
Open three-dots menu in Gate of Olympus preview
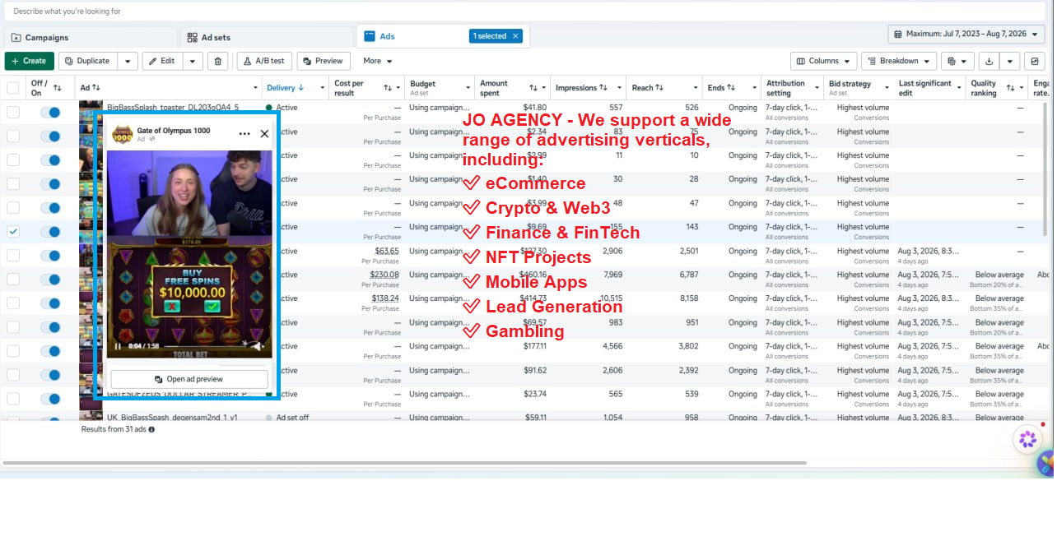point(244,133)
